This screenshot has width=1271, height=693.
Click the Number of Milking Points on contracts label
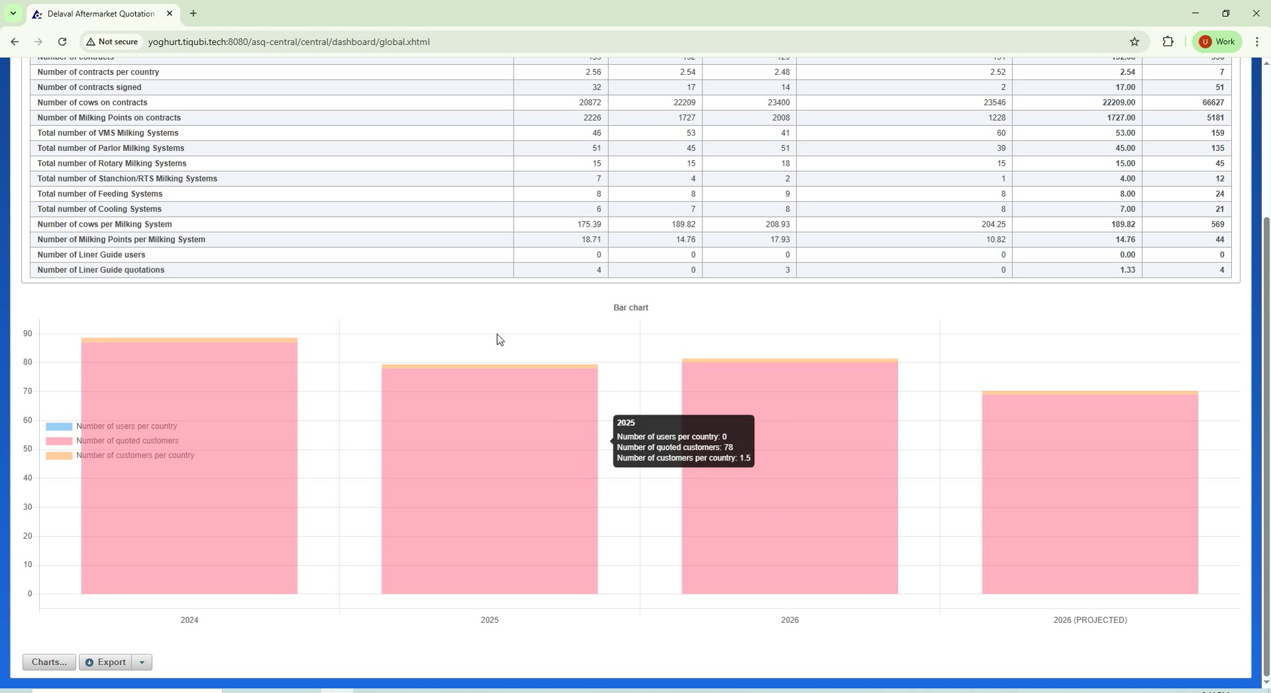109,118
